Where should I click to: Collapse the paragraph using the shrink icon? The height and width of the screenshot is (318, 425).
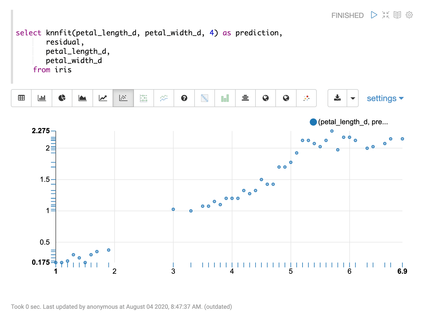tap(386, 15)
